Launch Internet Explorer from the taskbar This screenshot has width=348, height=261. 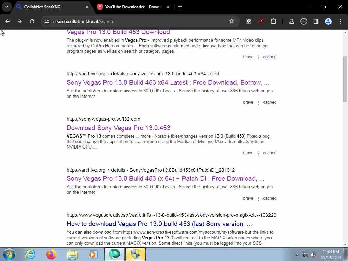(x=30, y=254)
